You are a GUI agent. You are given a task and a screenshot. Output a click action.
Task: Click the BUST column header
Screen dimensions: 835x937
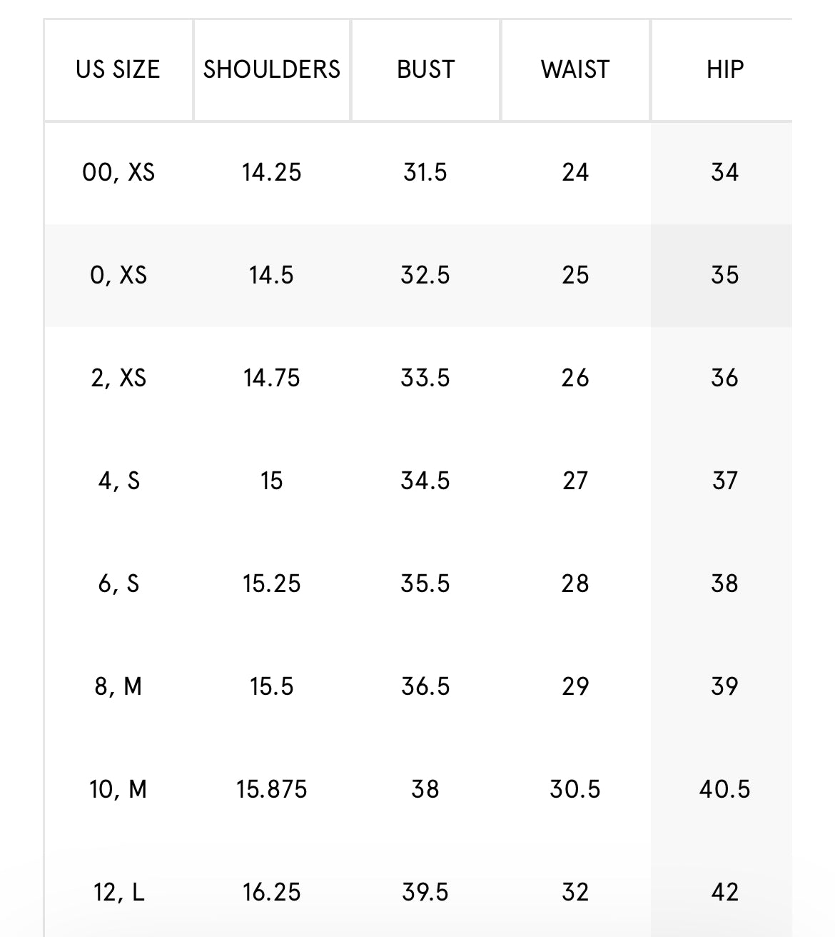coord(425,69)
